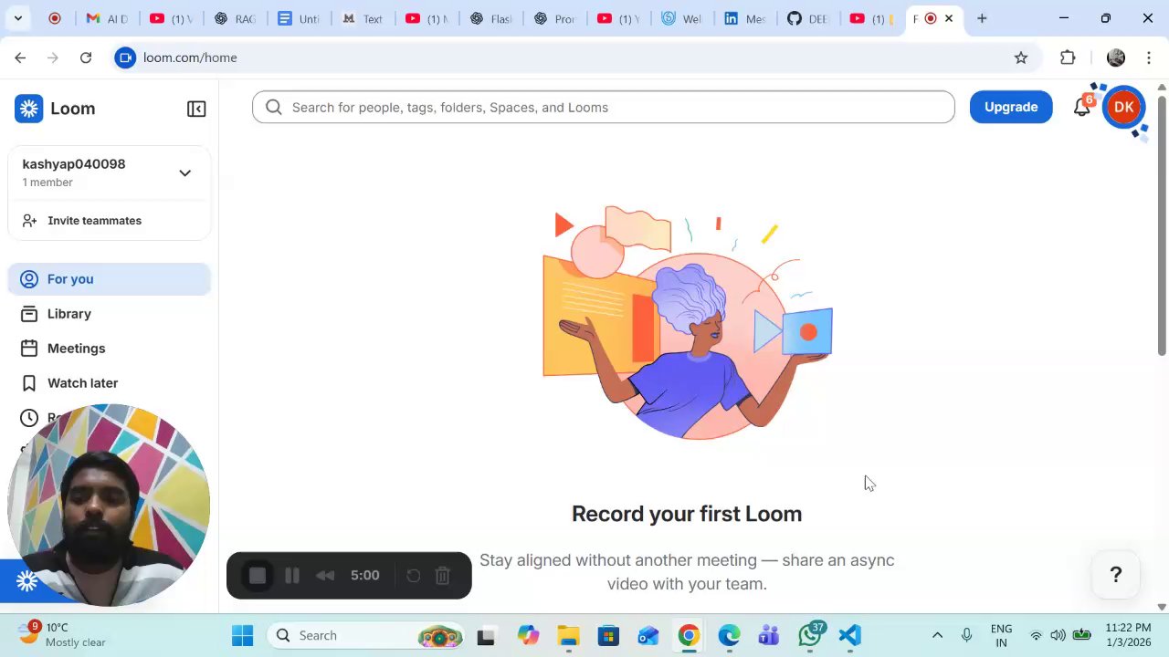Open the notifications bell
The image size is (1169, 657).
[x=1082, y=107]
